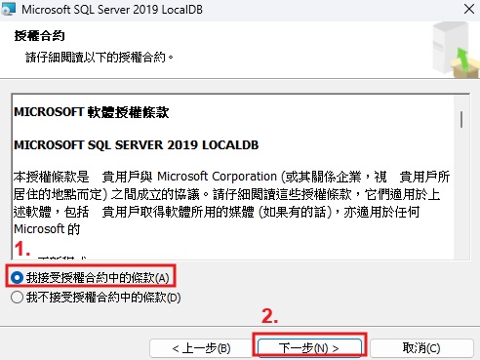
Task: Click the installer icon in title bar
Action: [x=8, y=9]
